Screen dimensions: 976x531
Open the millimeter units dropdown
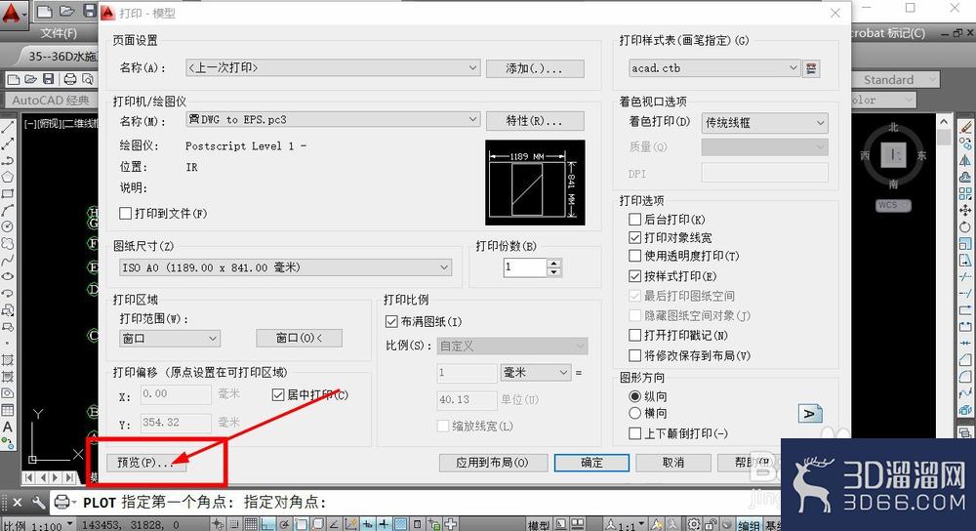click(535, 372)
